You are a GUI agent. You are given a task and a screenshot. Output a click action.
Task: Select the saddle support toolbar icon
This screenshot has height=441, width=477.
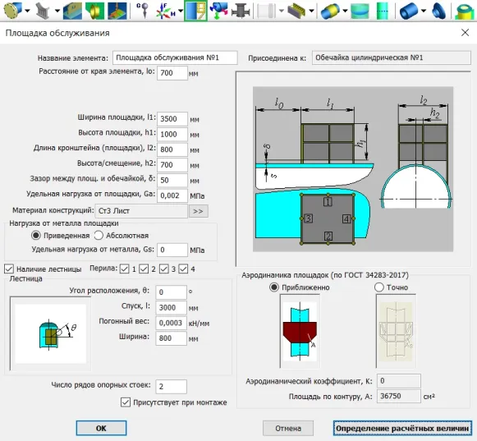click(x=43, y=11)
